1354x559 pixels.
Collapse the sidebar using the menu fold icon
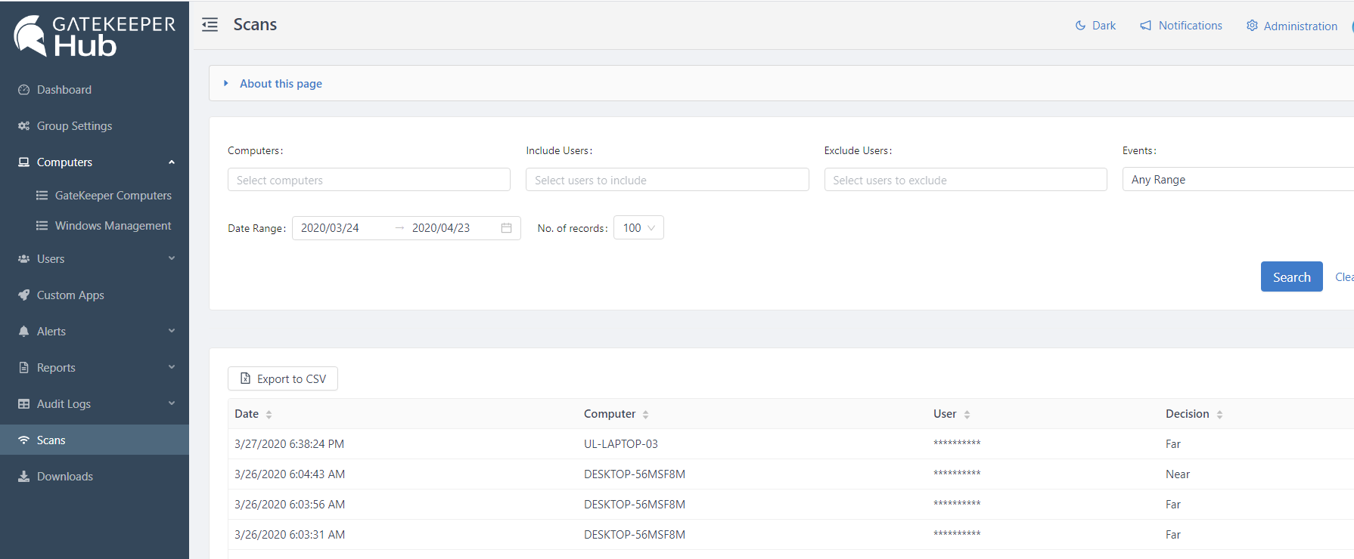pyautogui.click(x=210, y=25)
